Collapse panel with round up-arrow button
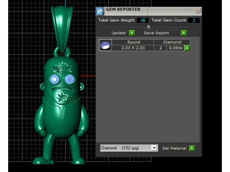 click(149, 26)
